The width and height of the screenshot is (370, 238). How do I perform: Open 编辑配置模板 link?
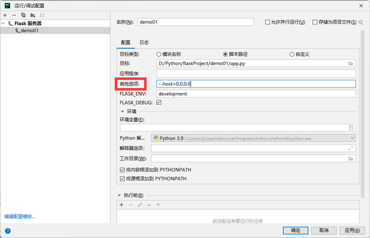click(20, 216)
